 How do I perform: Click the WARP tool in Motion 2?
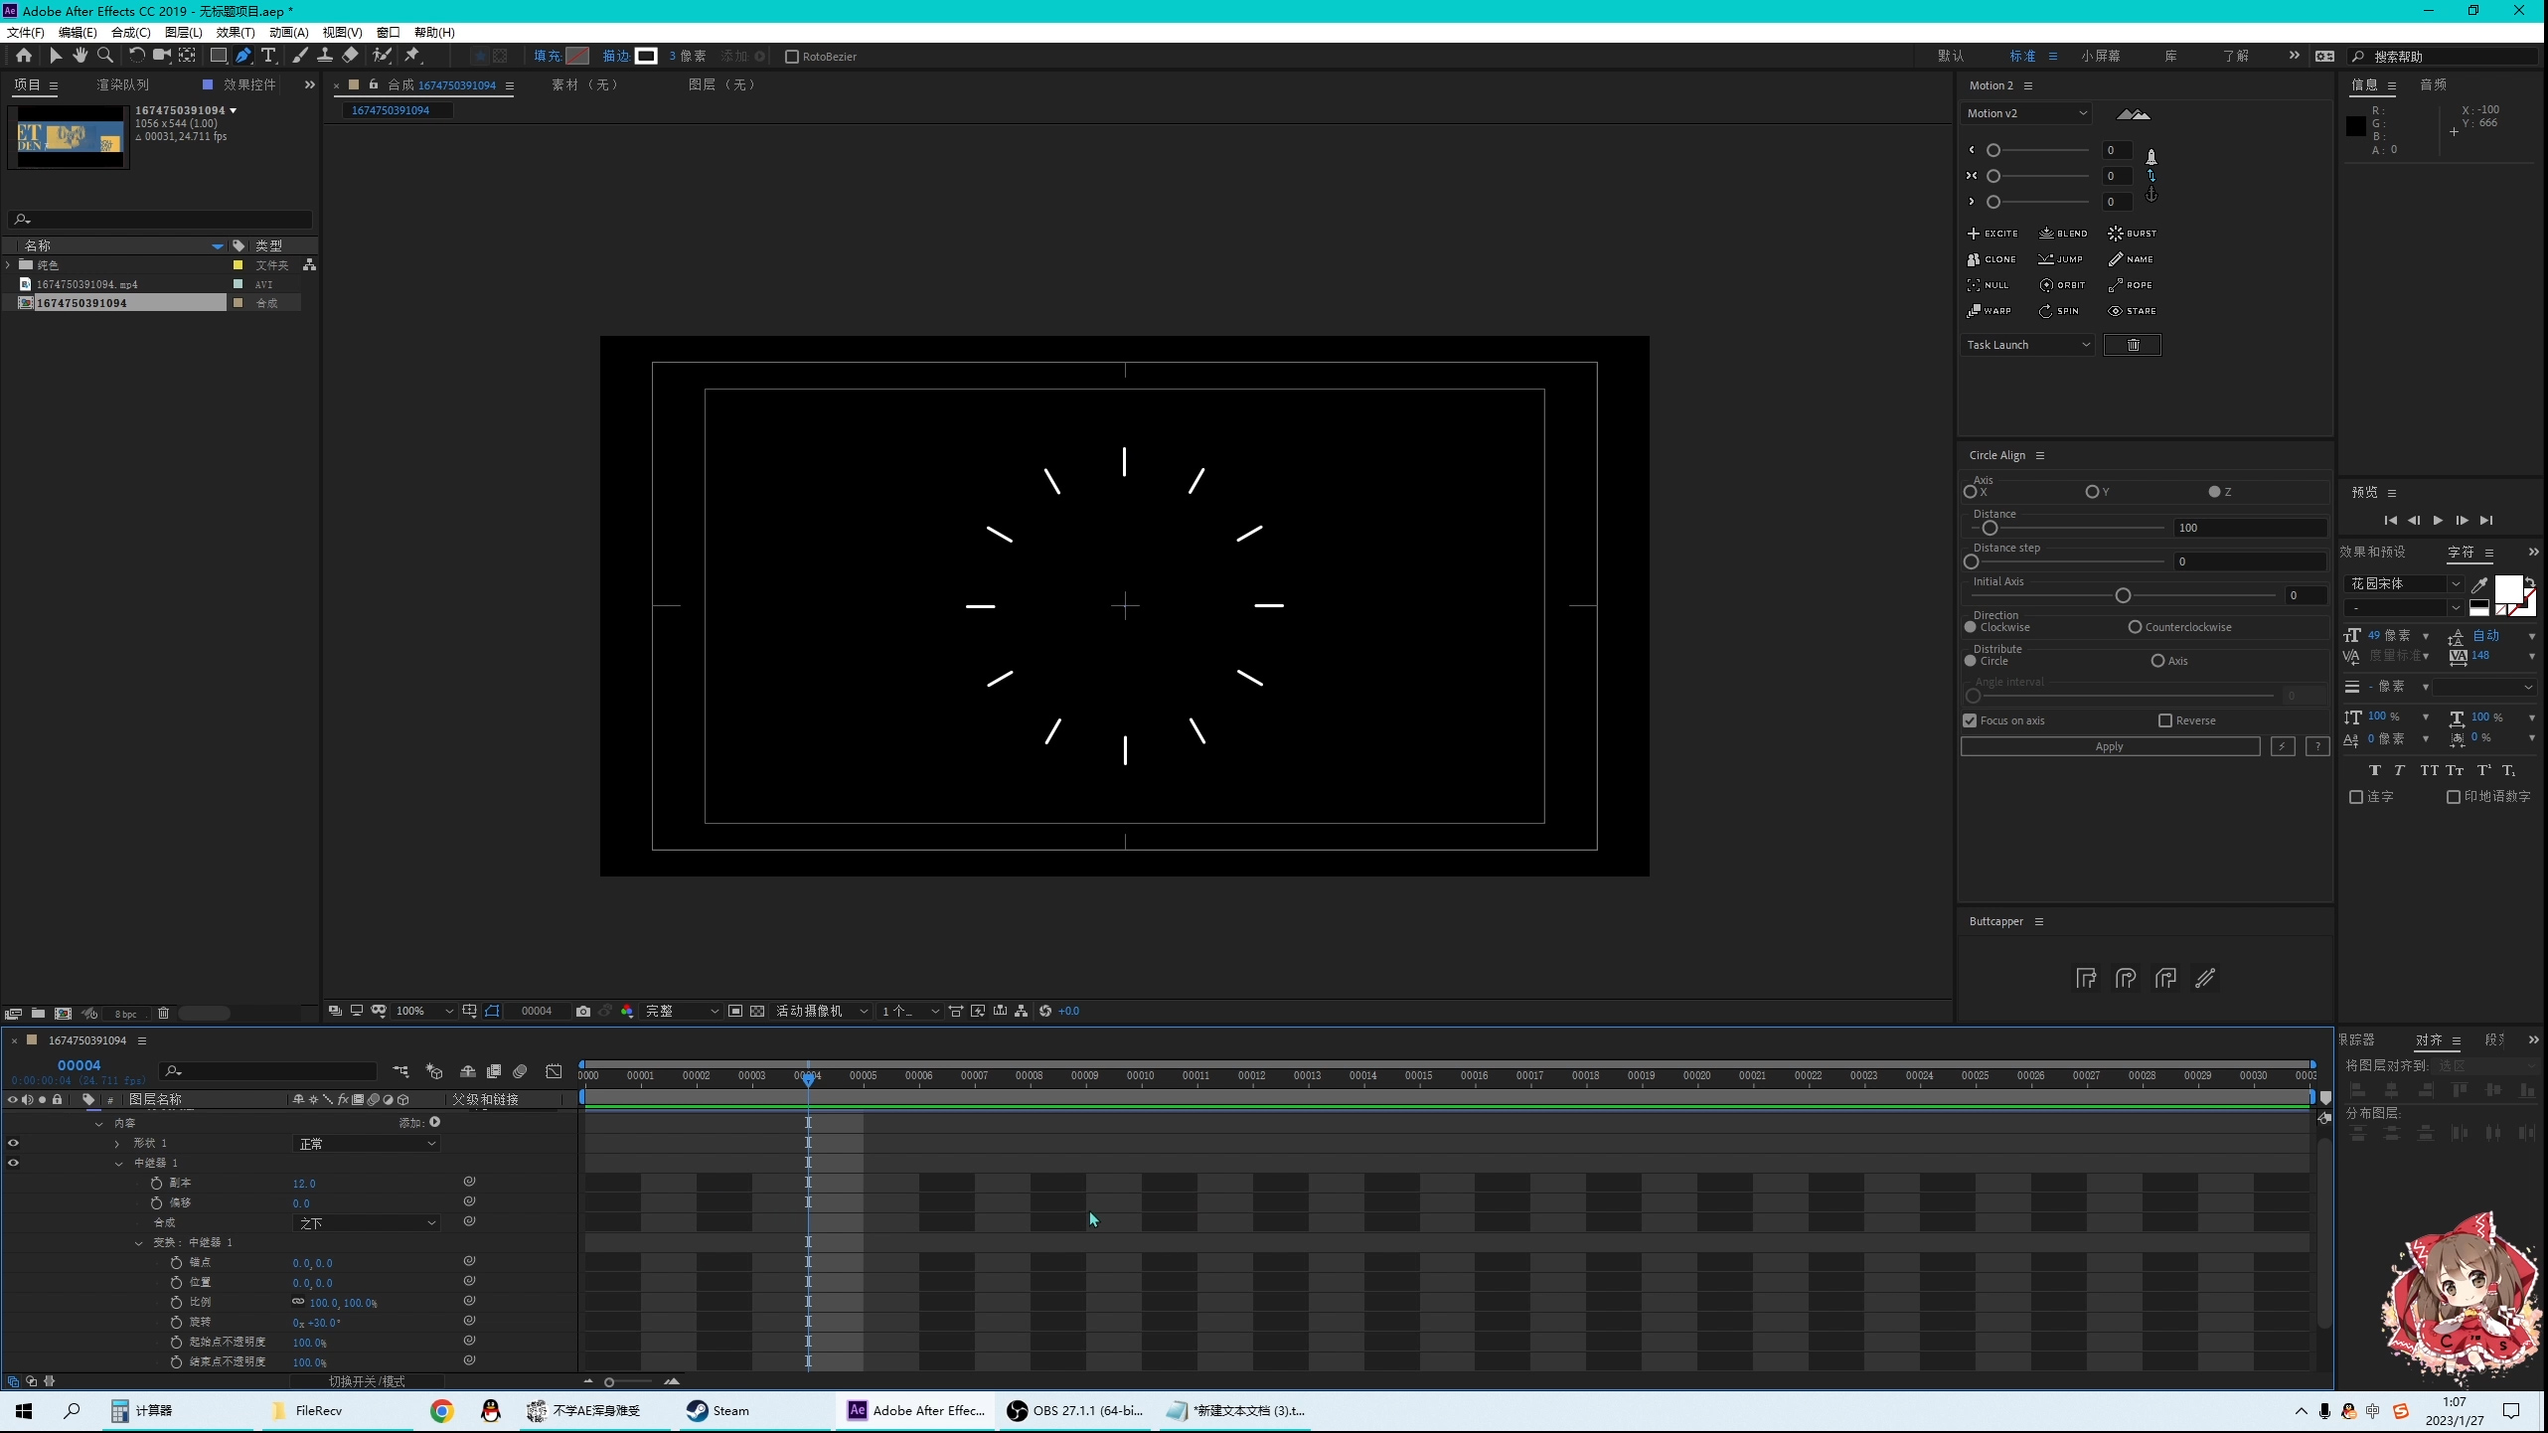(x=1990, y=311)
